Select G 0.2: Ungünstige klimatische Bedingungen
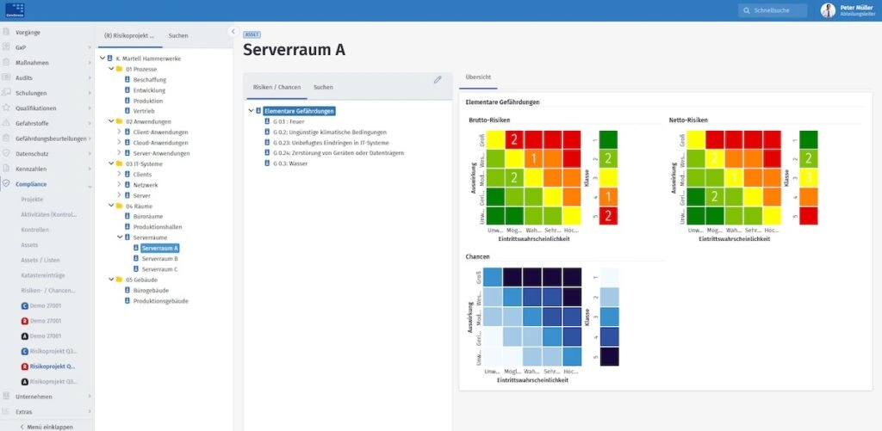This screenshot has height=431, width=882. click(x=330, y=132)
